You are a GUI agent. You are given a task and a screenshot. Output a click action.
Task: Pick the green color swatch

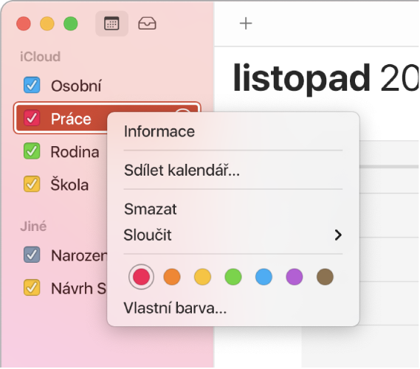(x=233, y=277)
